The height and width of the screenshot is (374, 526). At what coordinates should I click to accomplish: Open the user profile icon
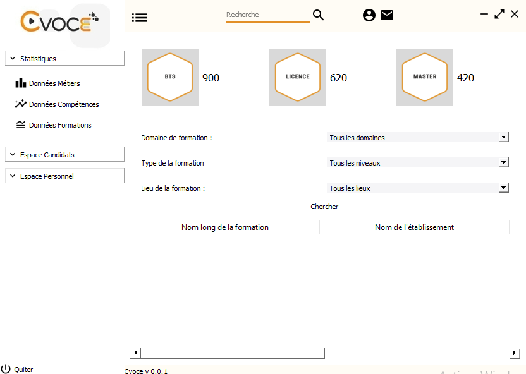(369, 15)
